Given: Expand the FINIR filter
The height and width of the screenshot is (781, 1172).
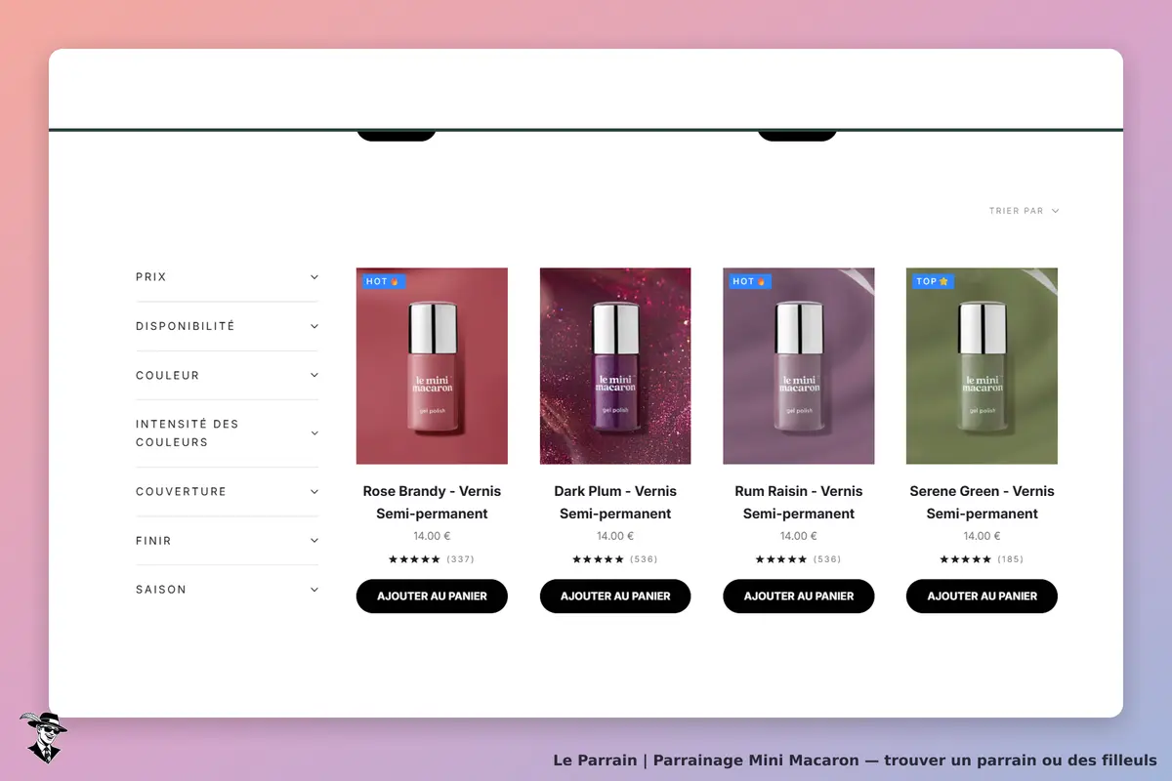Looking at the screenshot, I should tap(227, 540).
